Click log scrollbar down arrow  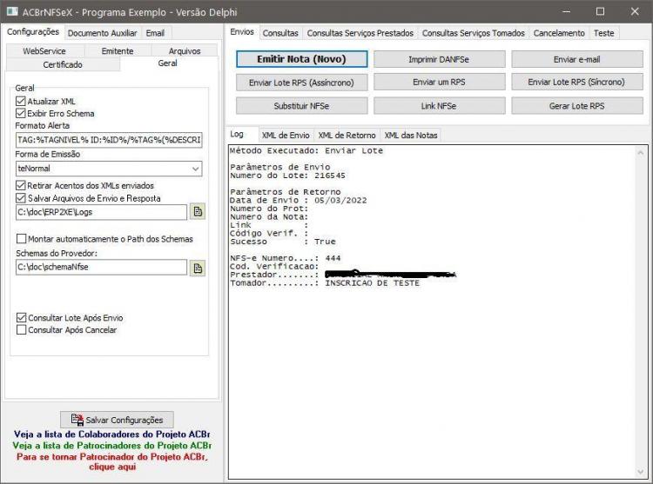tap(641, 472)
